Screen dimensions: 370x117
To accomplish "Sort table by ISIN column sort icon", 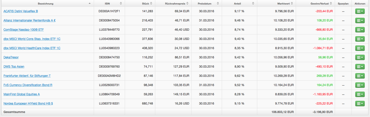I will (x=121, y=3).
